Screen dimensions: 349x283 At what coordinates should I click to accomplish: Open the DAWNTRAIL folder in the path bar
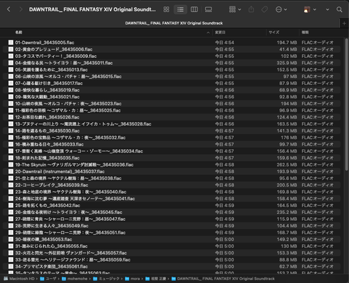pyautogui.click(x=223, y=279)
